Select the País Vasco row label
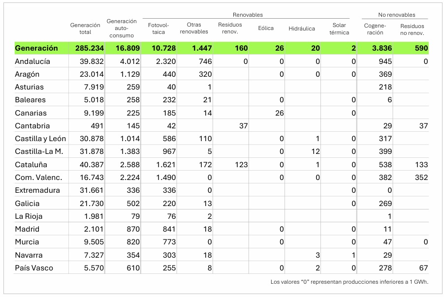The image size is (444, 297). 34,268
